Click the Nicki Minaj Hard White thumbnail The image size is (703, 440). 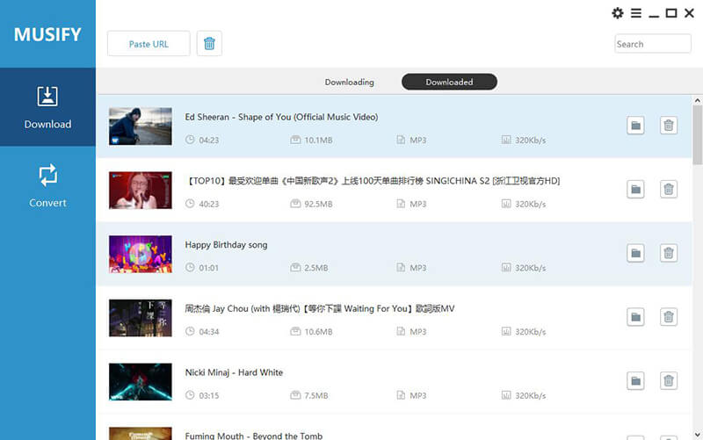point(141,382)
